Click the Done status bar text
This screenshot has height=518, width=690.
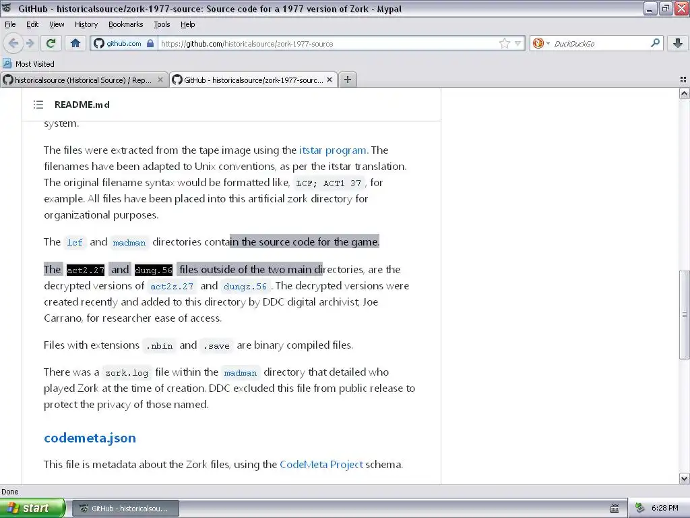(9, 492)
